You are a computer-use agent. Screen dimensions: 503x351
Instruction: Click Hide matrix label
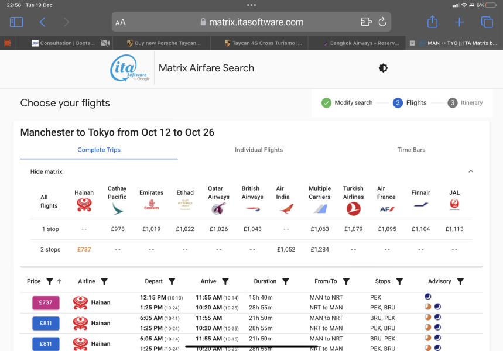(x=46, y=172)
